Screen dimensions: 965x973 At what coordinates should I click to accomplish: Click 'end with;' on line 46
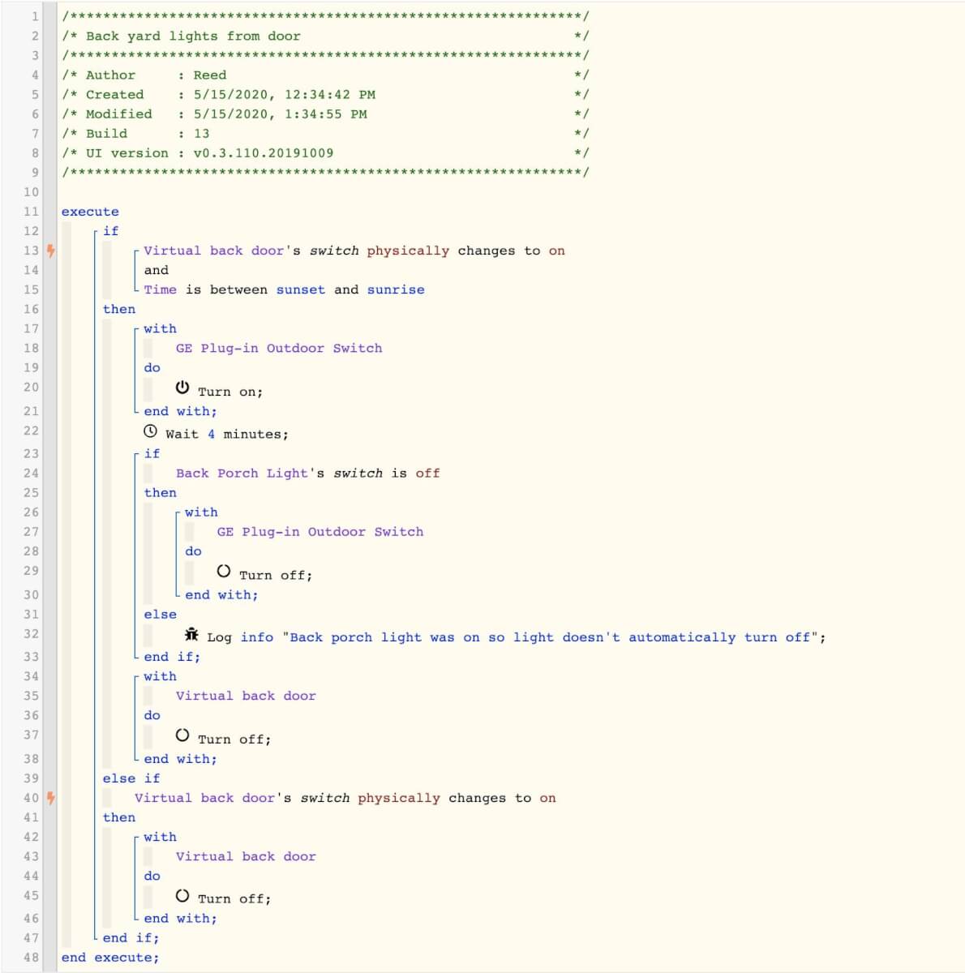click(180, 919)
